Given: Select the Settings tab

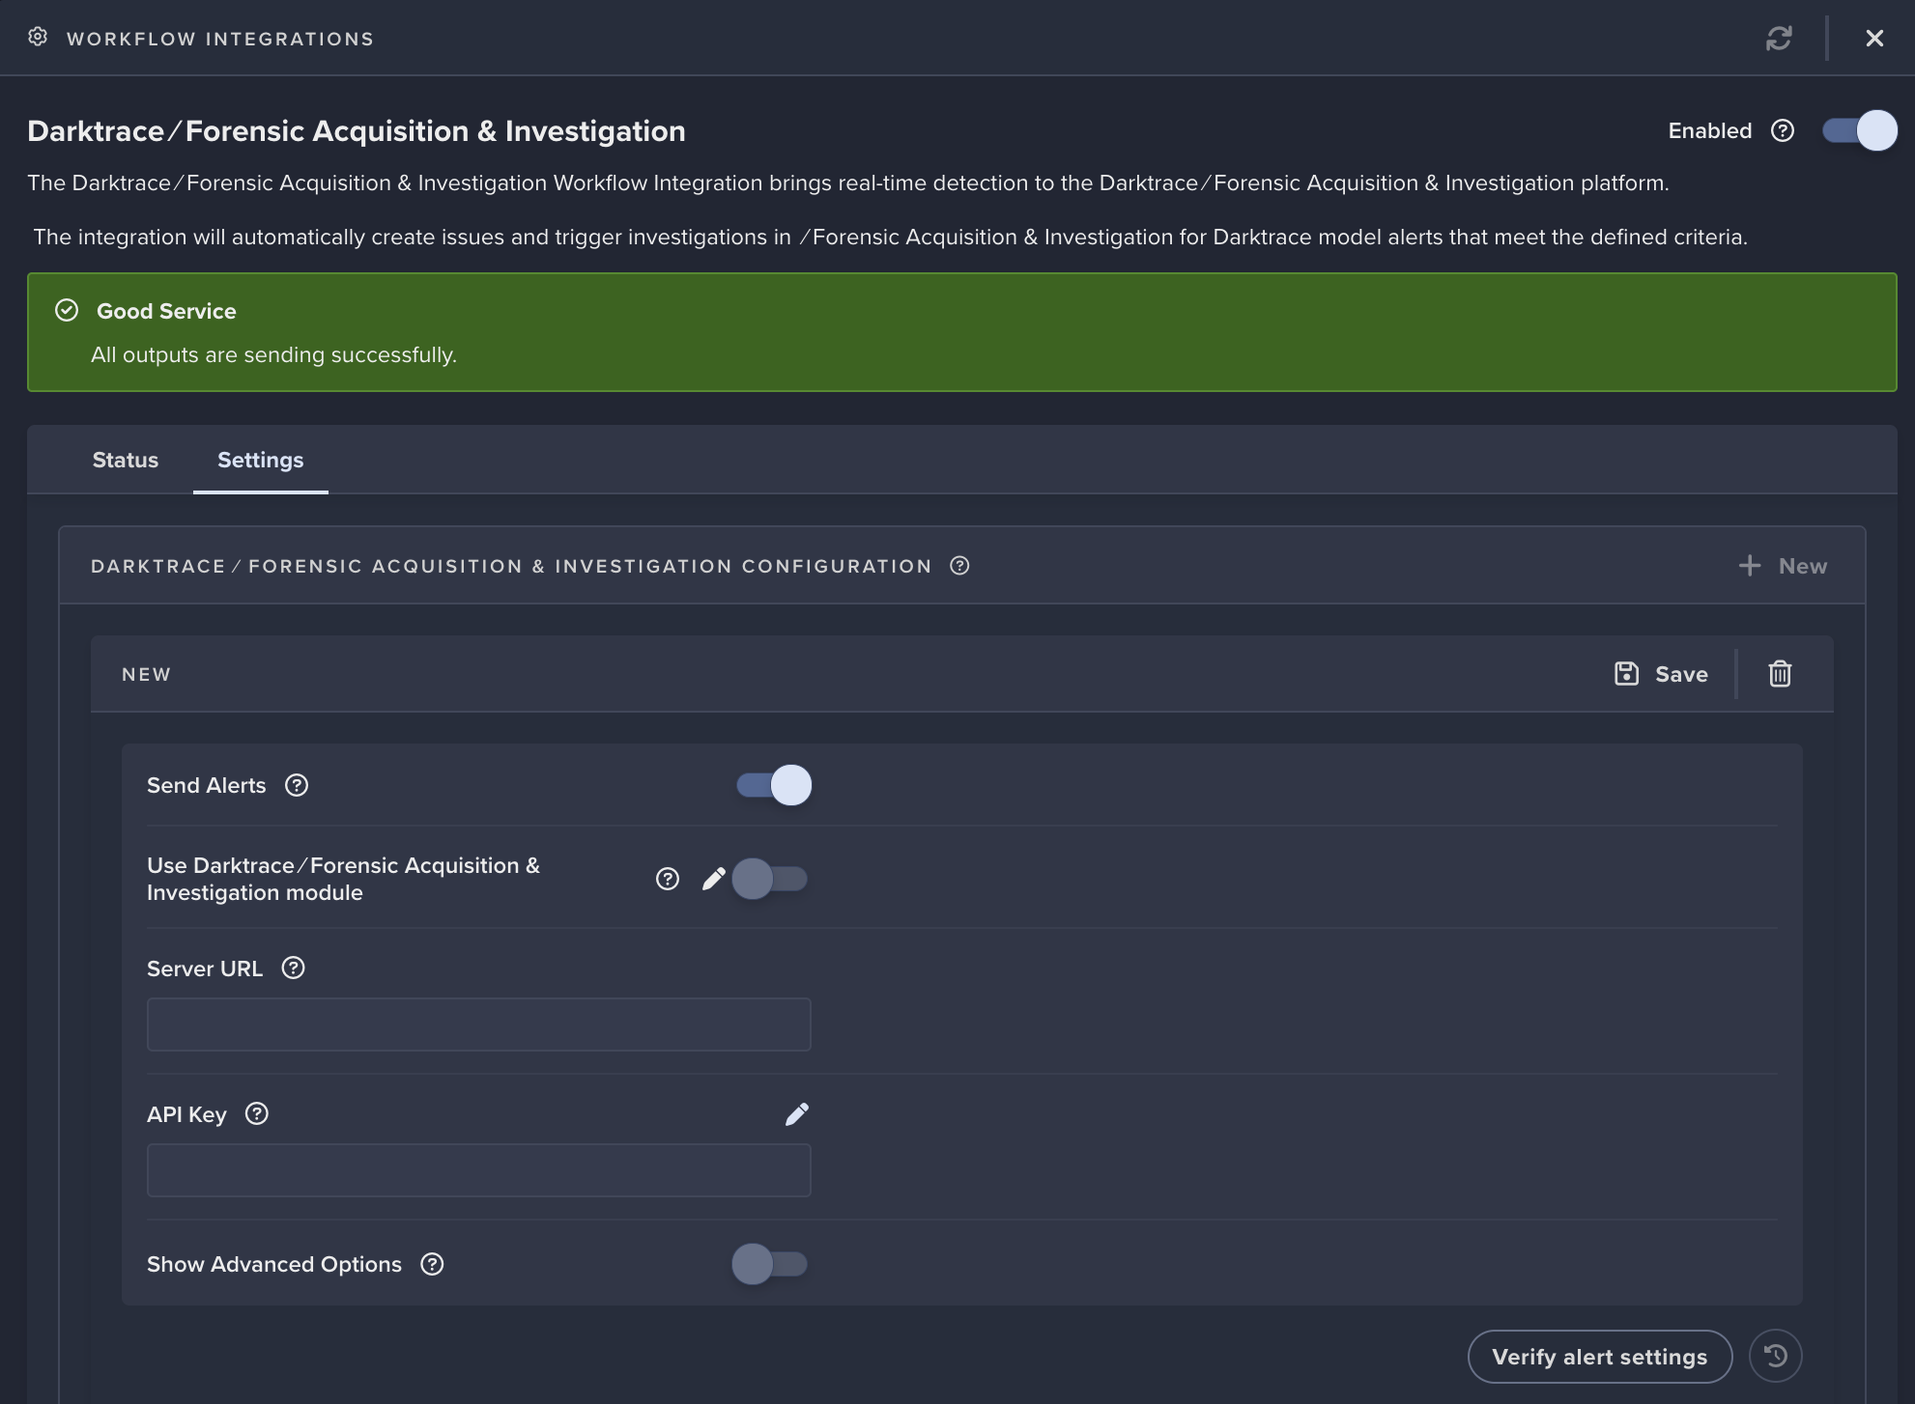Looking at the screenshot, I should coord(260,461).
